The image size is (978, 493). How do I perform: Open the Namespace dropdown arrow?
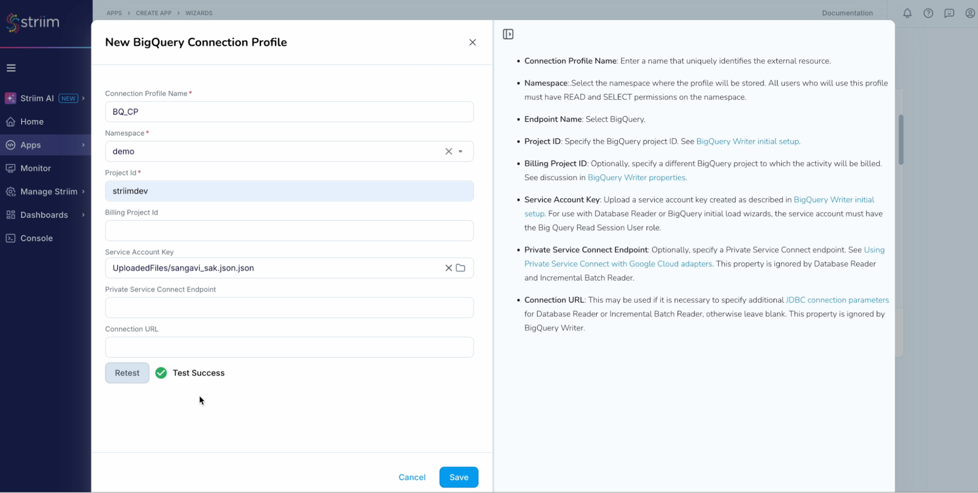coord(460,151)
